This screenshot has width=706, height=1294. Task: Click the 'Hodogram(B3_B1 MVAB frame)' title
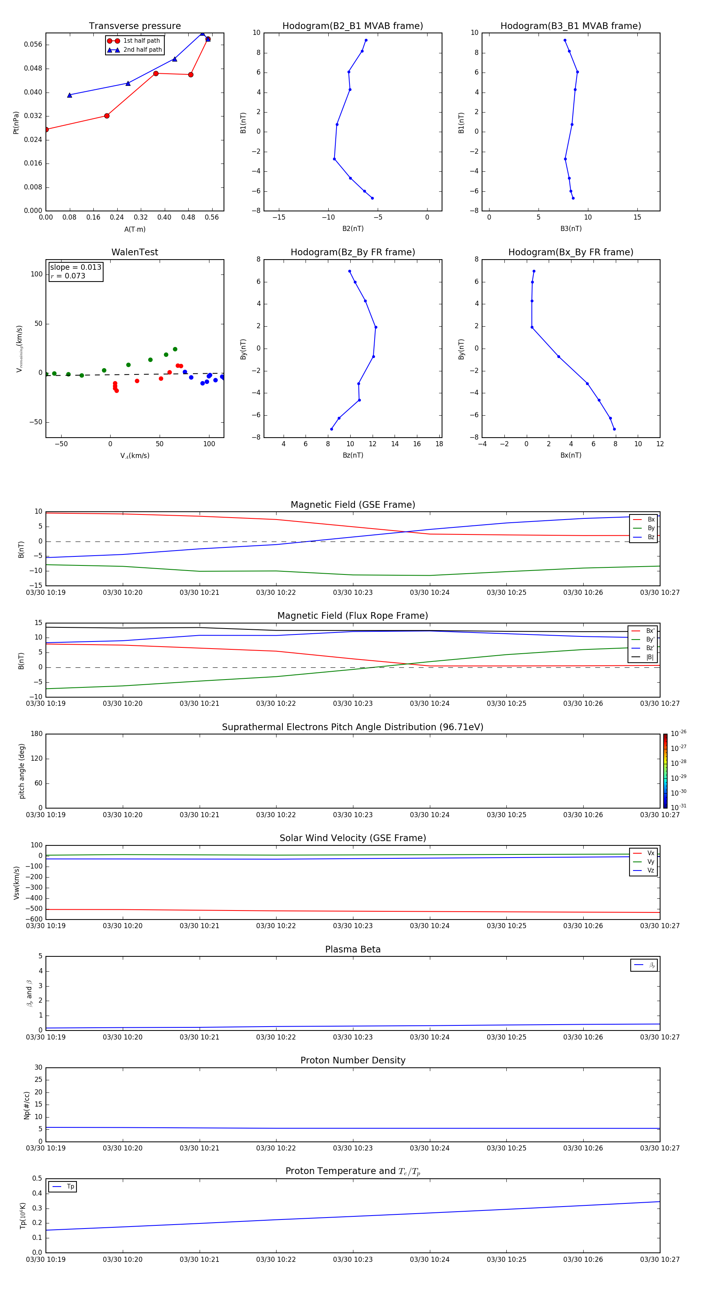click(x=570, y=25)
